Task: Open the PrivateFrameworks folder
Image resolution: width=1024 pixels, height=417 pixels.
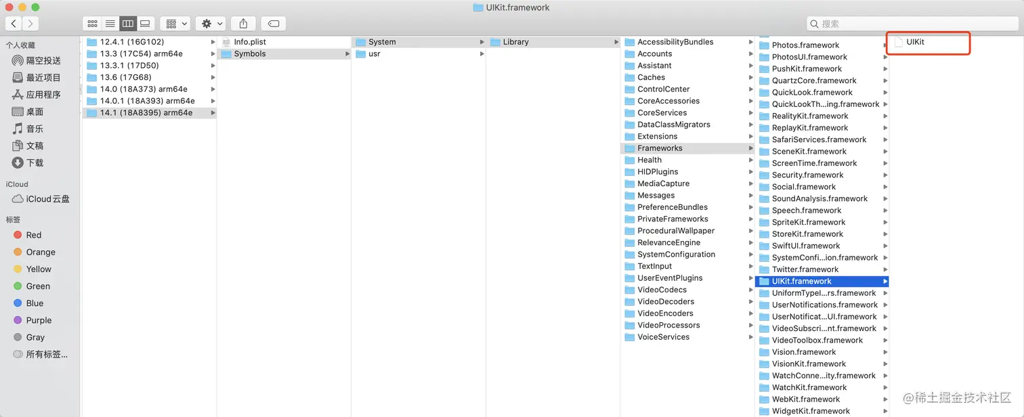Action: tap(687, 219)
